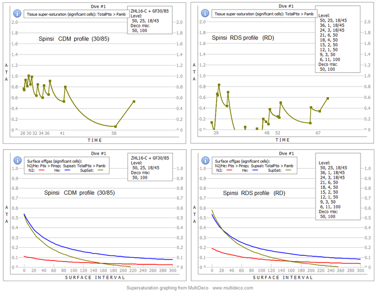Image resolution: width=383 pixels, height=295 pixels.
Task: Click the level list box in bottom-right chart
Action: pos(337,190)
